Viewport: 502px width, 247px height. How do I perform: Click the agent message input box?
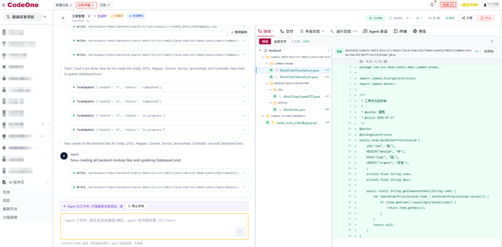click(x=154, y=226)
